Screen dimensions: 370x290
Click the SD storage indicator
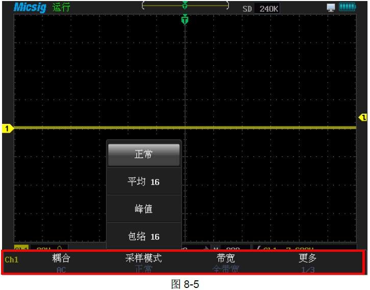(x=247, y=9)
